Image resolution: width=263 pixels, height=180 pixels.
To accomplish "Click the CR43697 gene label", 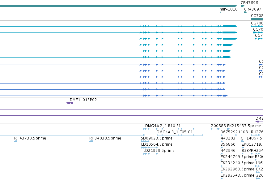I will tap(252, 9).
